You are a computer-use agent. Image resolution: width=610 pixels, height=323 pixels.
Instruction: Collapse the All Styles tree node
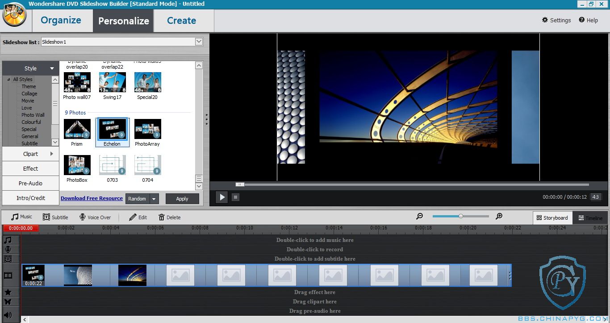pos(9,79)
